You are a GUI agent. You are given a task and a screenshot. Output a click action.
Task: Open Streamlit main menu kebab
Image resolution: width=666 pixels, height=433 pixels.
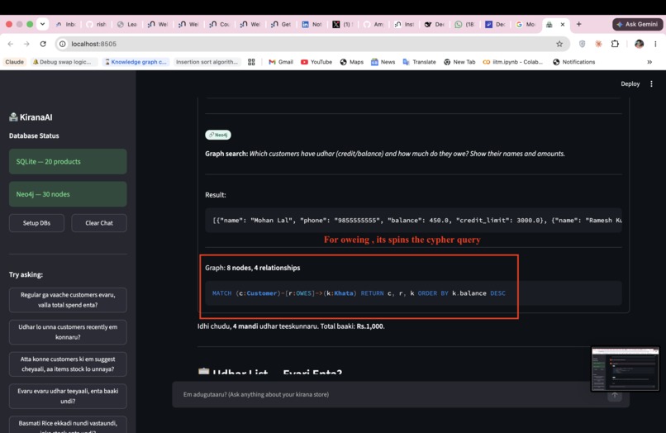pyautogui.click(x=651, y=83)
